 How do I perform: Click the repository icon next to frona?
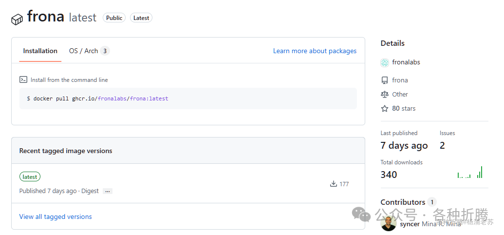point(384,80)
